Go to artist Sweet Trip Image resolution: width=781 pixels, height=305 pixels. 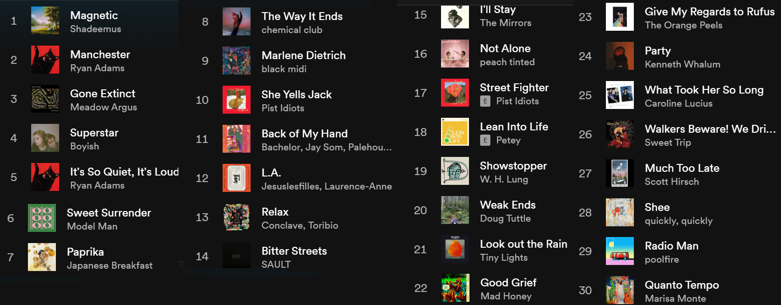[x=667, y=142]
